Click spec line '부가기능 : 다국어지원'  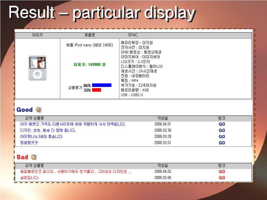click(x=138, y=85)
